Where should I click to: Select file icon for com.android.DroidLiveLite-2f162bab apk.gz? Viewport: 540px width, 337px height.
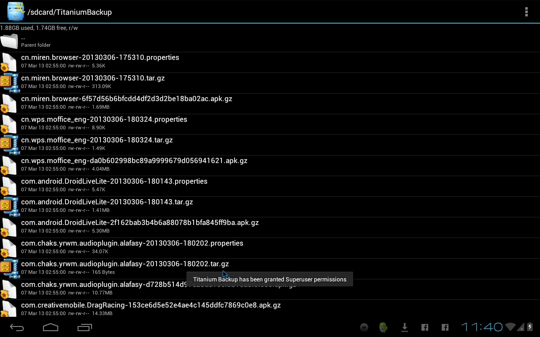pos(9,227)
